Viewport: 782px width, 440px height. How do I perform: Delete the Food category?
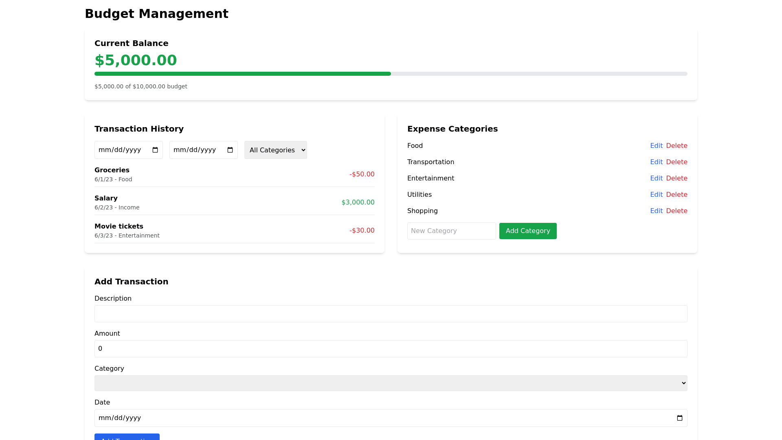point(677,146)
